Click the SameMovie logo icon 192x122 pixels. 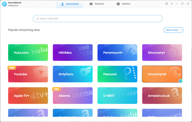(x=4, y=4)
